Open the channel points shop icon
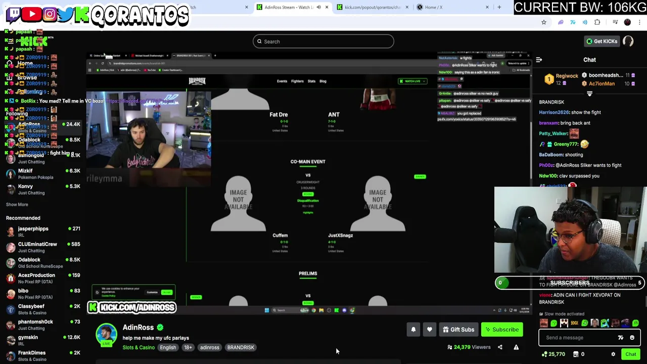Viewport: 647px width, 364px height. coord(575,354)
